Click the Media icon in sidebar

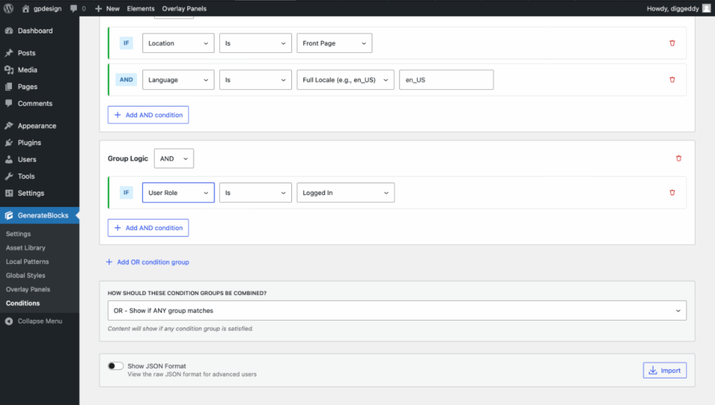[8, 70]
